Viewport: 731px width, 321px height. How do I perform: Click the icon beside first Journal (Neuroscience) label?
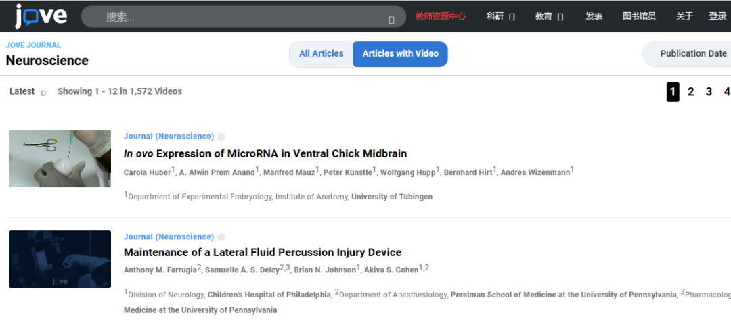pyautogui.click(x=221, y=137)
